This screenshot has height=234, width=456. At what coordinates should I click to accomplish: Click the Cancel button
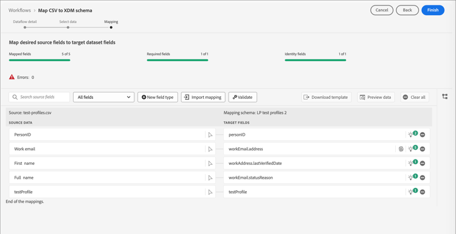pos(382,10)
